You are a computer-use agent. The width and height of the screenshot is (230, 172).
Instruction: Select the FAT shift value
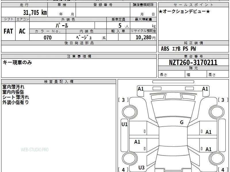point(8,31)
